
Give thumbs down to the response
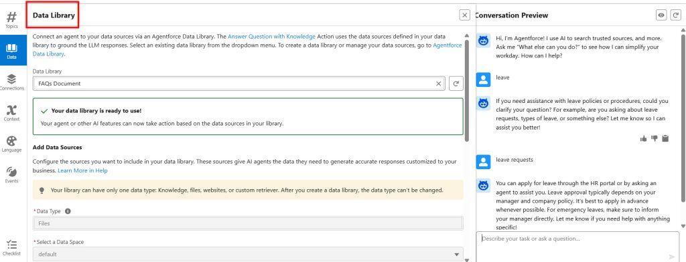(654, 138)
